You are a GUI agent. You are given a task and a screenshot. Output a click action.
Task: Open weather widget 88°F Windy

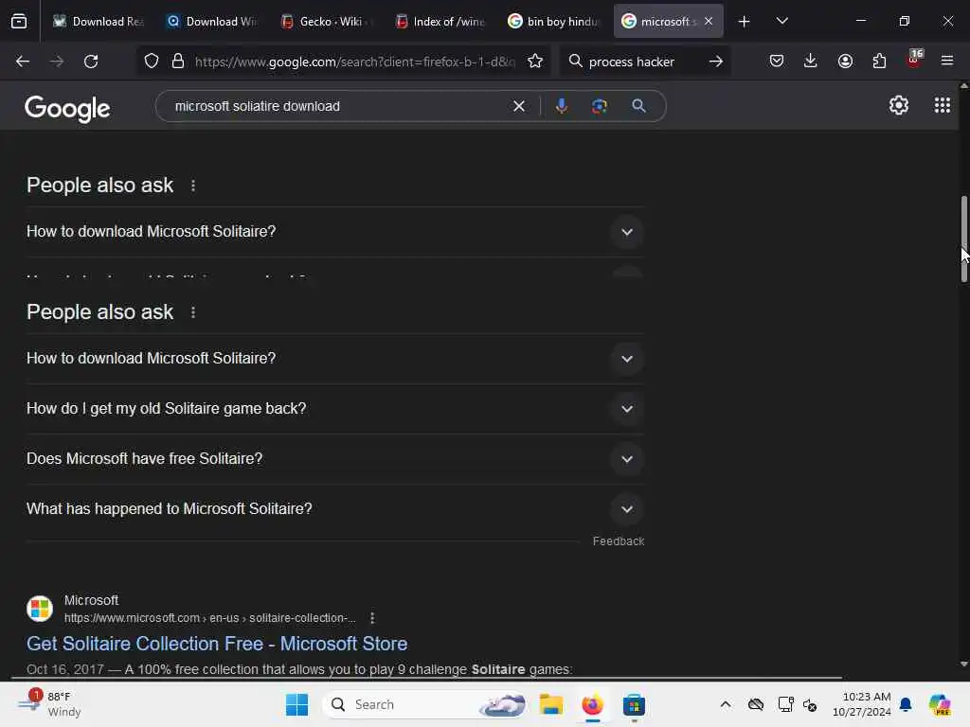click(x=51, y=704)
